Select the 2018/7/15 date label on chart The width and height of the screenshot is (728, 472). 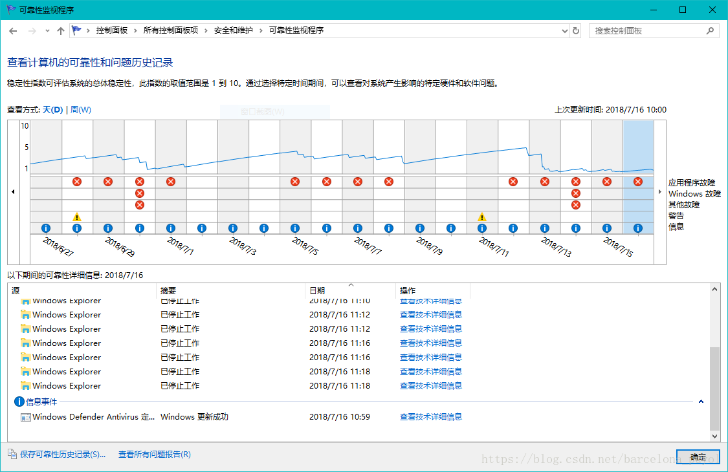(617, 246)
